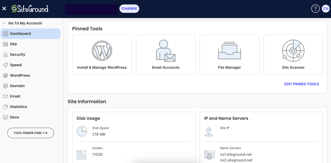Image resolution: width=331 pixels, height=163 pixels.
Task: Click the Dashboard grid icon in sidebar
Action: [5, 34]
